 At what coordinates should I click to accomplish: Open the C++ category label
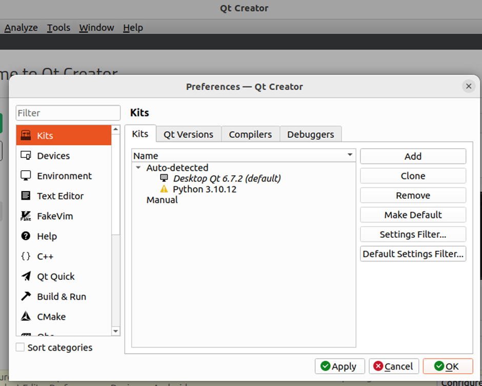pos(45,256)
